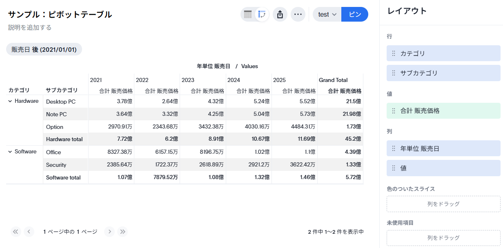Switch to table view icon
Screen dimensions: 503x248
click(x=248, y=15)
